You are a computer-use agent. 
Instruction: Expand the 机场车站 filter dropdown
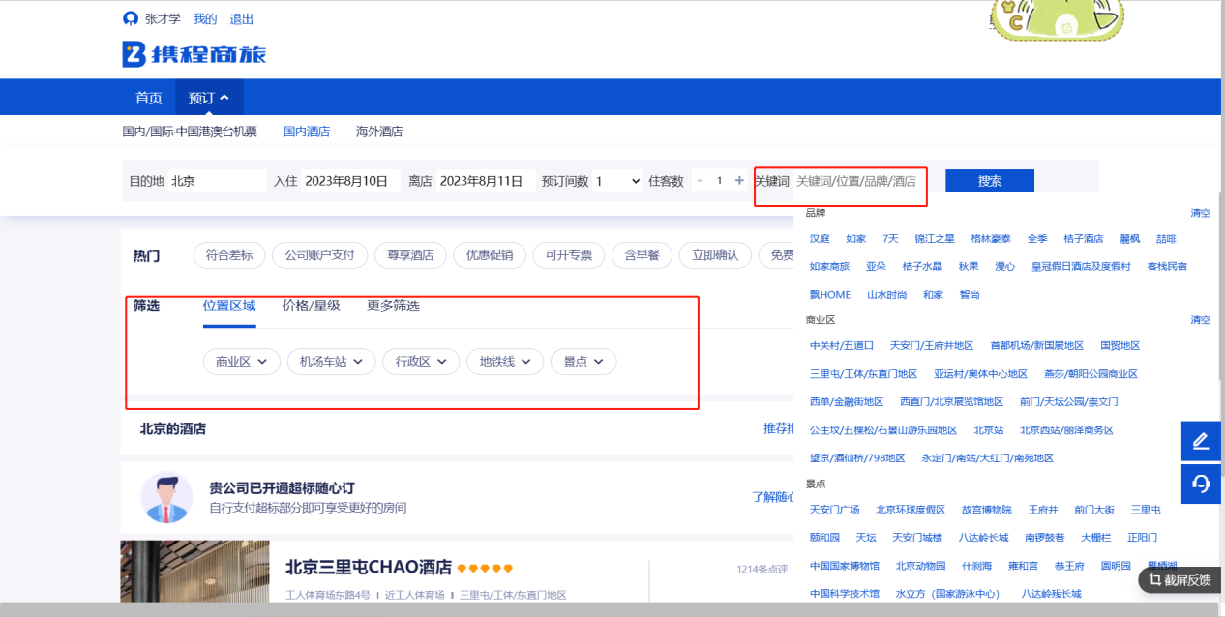(x=331, y=362)
